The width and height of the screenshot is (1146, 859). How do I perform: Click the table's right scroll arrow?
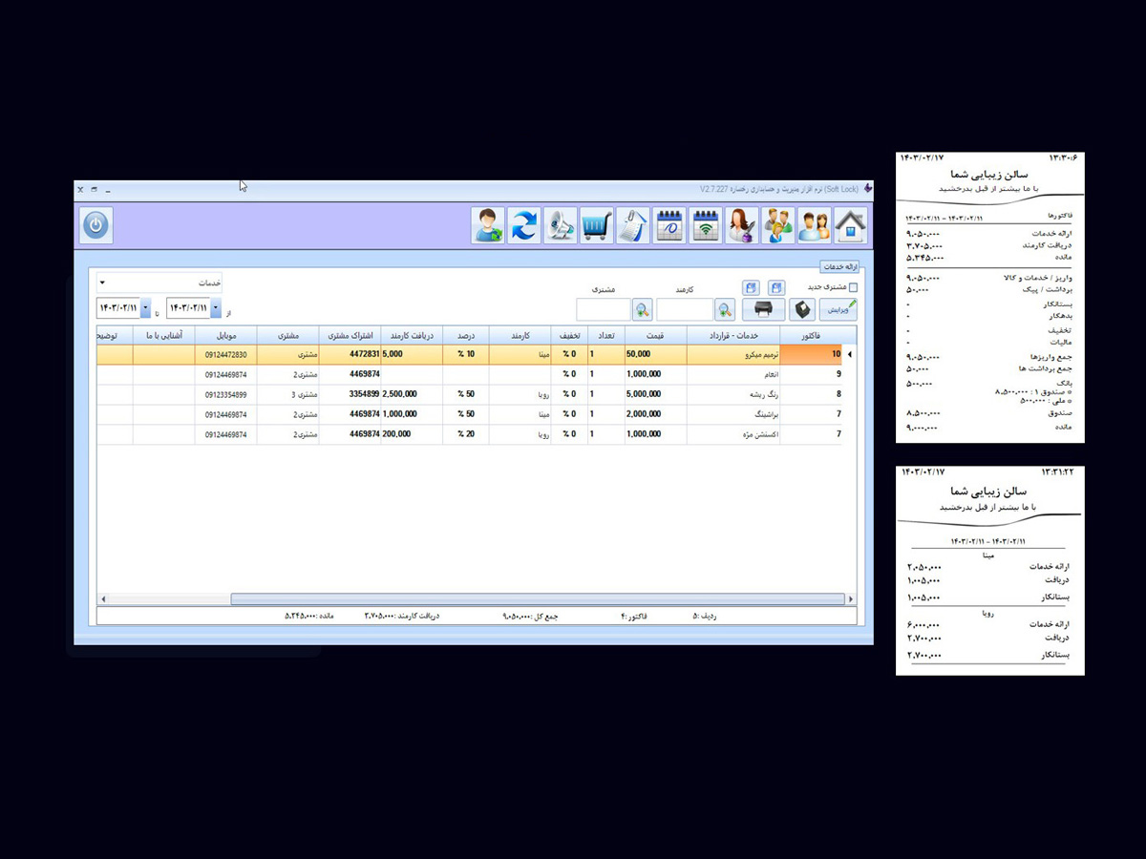coord(850,598)
